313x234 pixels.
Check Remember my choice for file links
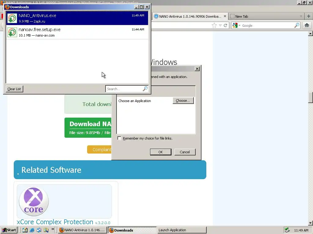pyautogui.click(x=120, y=138)
